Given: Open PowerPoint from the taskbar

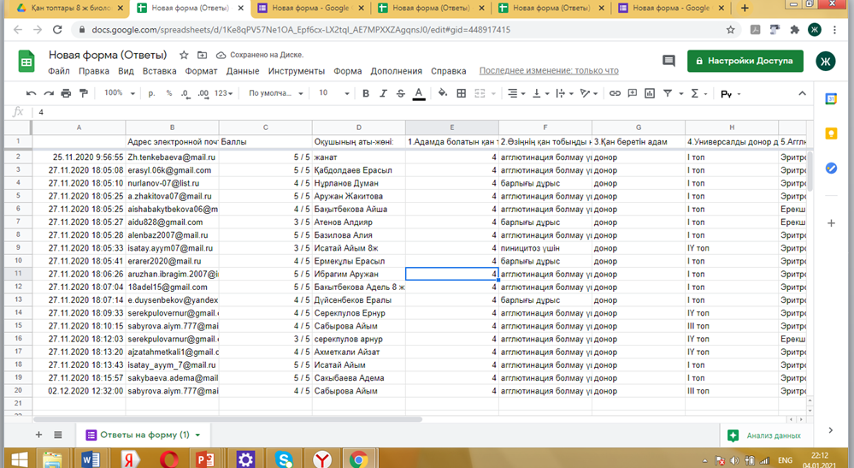Looking at the screenshot, I should click(205, 459).
